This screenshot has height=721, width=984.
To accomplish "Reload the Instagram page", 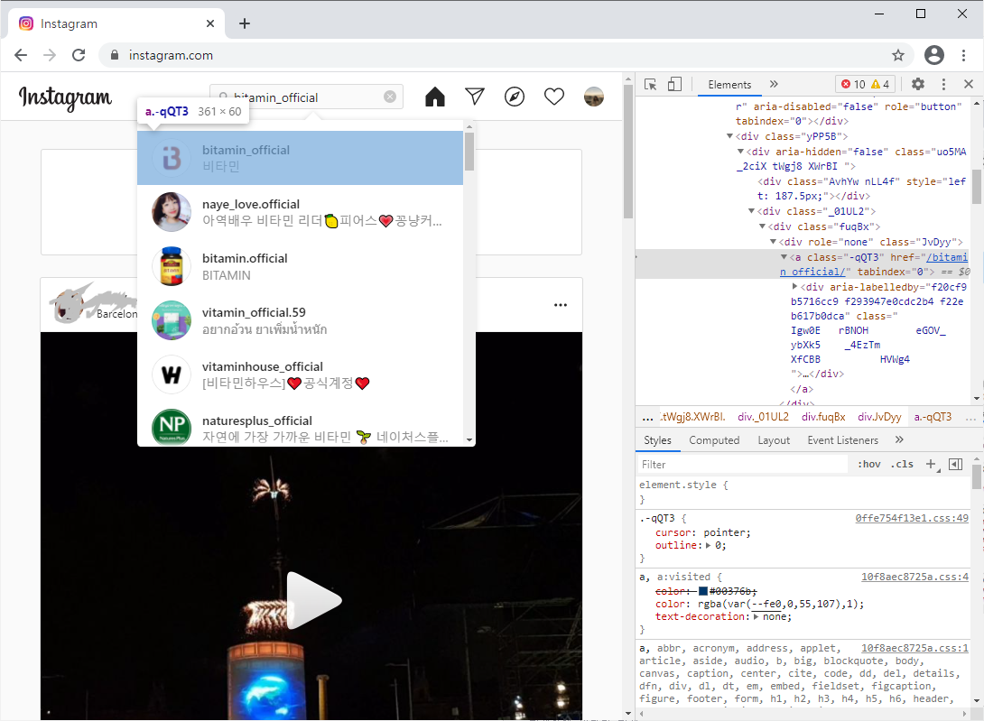I will pyautogui.click(x=79, y=55).
